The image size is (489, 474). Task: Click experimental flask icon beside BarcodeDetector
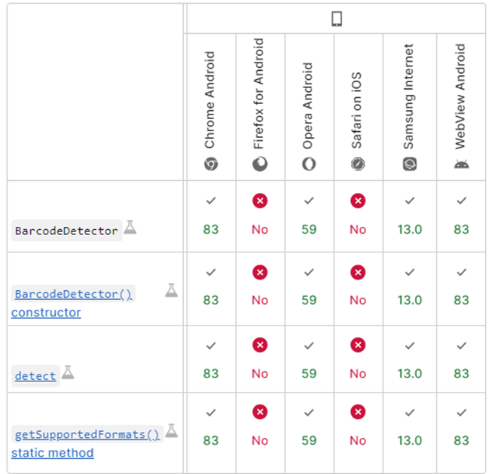pyautogui.click(x=130, y=227)
